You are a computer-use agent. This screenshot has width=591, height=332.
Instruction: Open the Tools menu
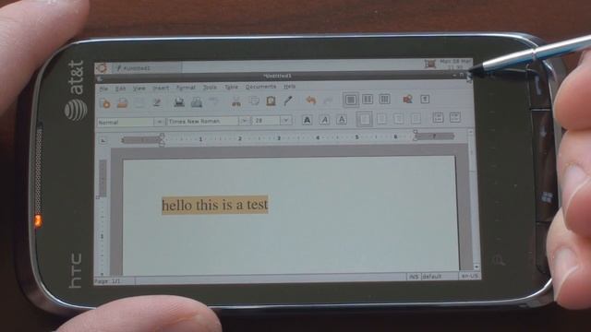[210, 87]
